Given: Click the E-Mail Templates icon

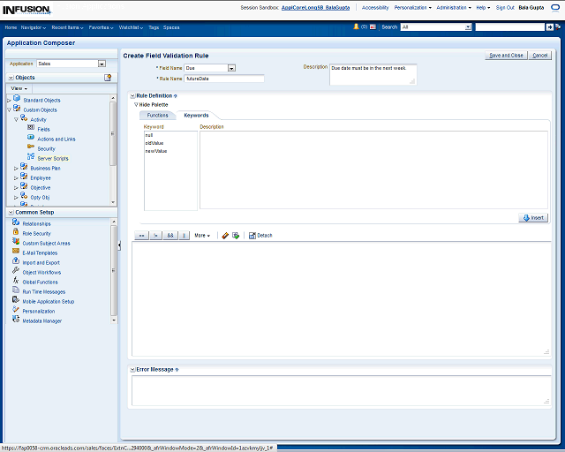Looking at the screenshot, I should point(16,252).
